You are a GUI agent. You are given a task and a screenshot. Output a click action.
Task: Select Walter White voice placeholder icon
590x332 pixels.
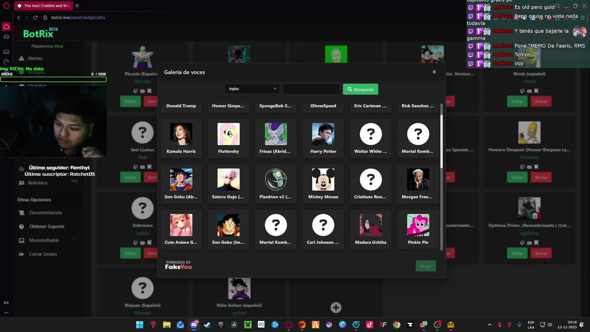pos(371,134)
